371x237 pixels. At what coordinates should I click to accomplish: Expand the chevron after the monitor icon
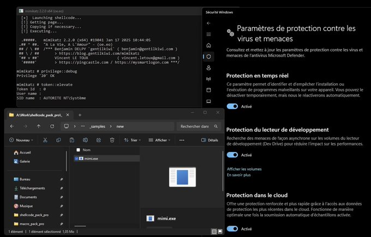pos(75,126)
